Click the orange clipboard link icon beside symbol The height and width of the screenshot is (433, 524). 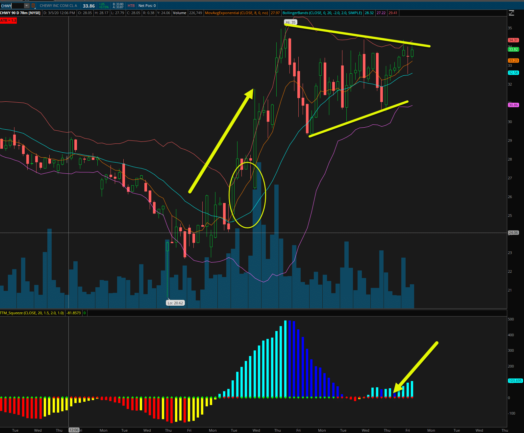pos(33,6)
